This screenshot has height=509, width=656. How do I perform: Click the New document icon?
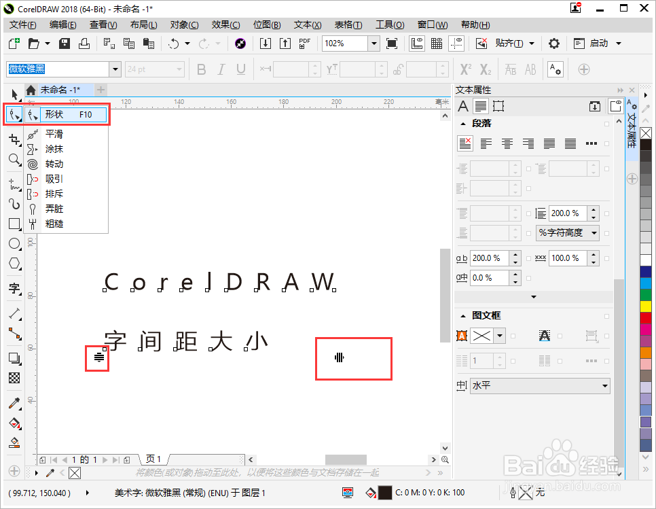pos(14,43)
